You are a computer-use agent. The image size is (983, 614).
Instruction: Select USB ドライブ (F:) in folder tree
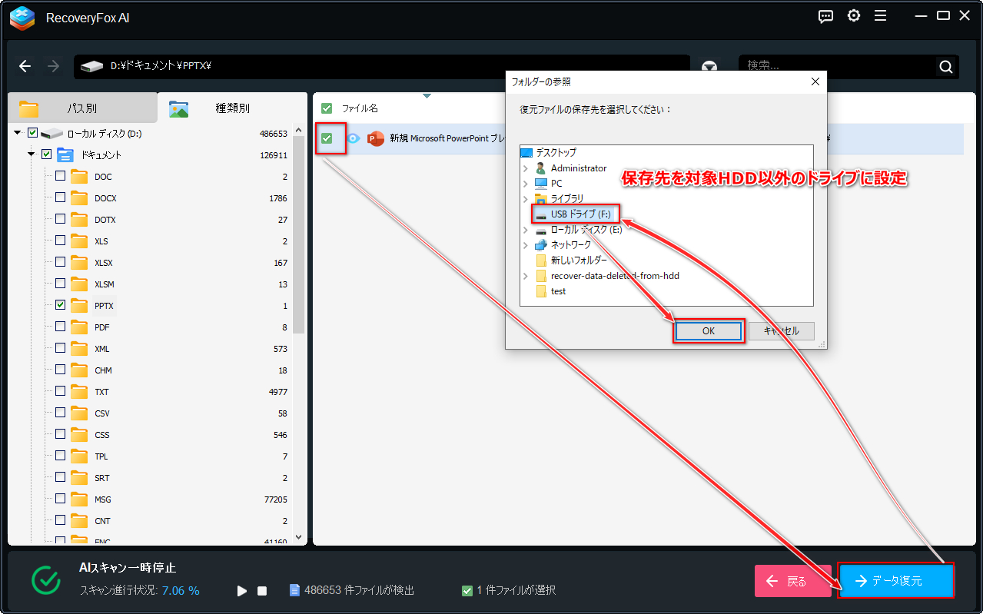tap(576, 214)
